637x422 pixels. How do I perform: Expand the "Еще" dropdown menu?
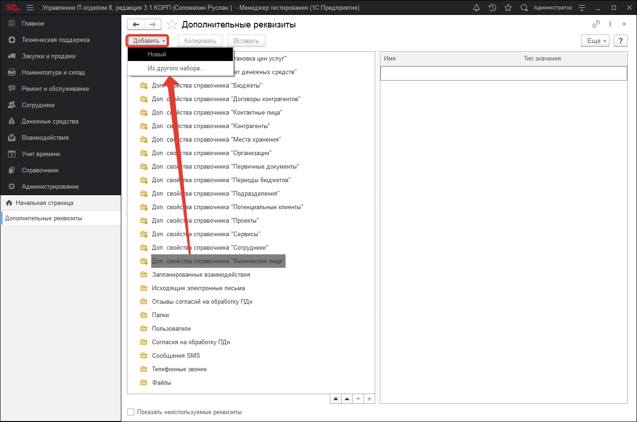595,41
